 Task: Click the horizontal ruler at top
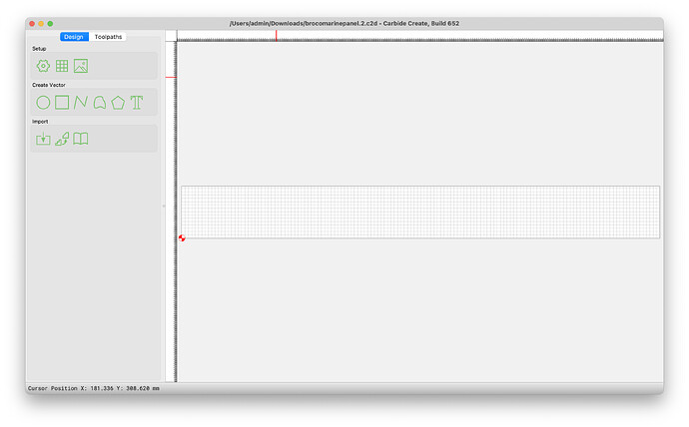click(x=420, y=36)
